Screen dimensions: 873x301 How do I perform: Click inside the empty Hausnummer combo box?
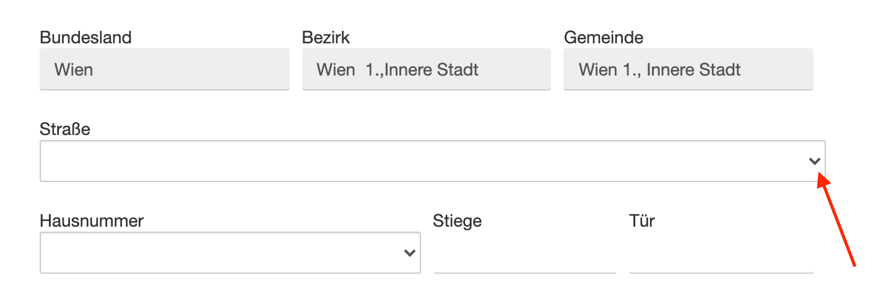217,253
